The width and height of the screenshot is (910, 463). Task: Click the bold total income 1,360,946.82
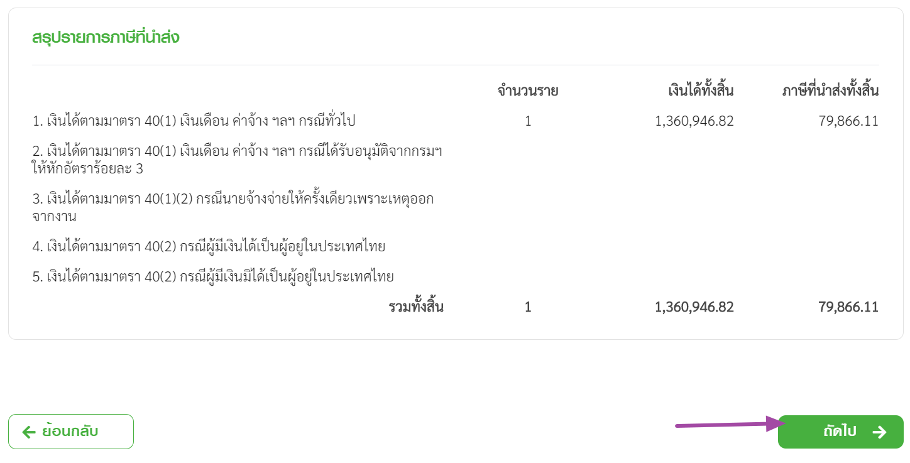pos(694,307)
